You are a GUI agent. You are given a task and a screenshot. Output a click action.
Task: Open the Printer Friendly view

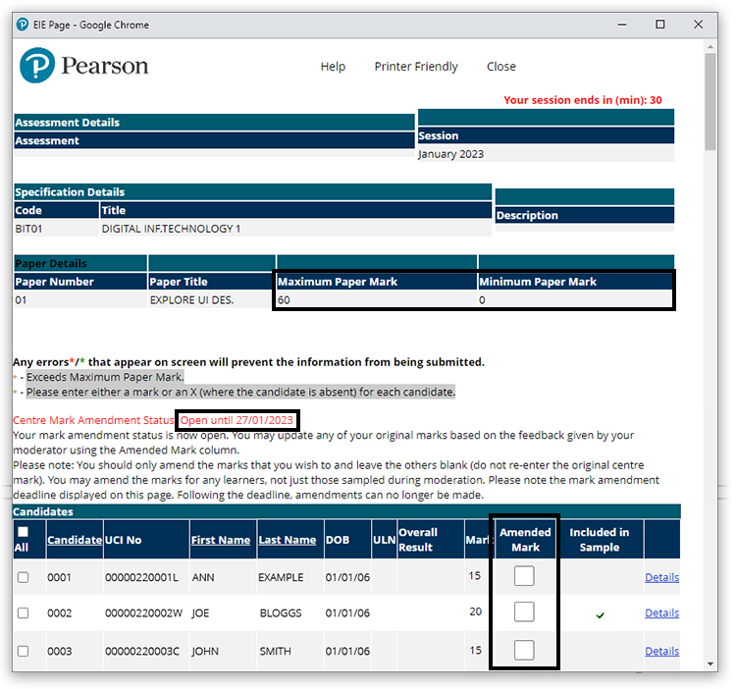click(416, 67)
